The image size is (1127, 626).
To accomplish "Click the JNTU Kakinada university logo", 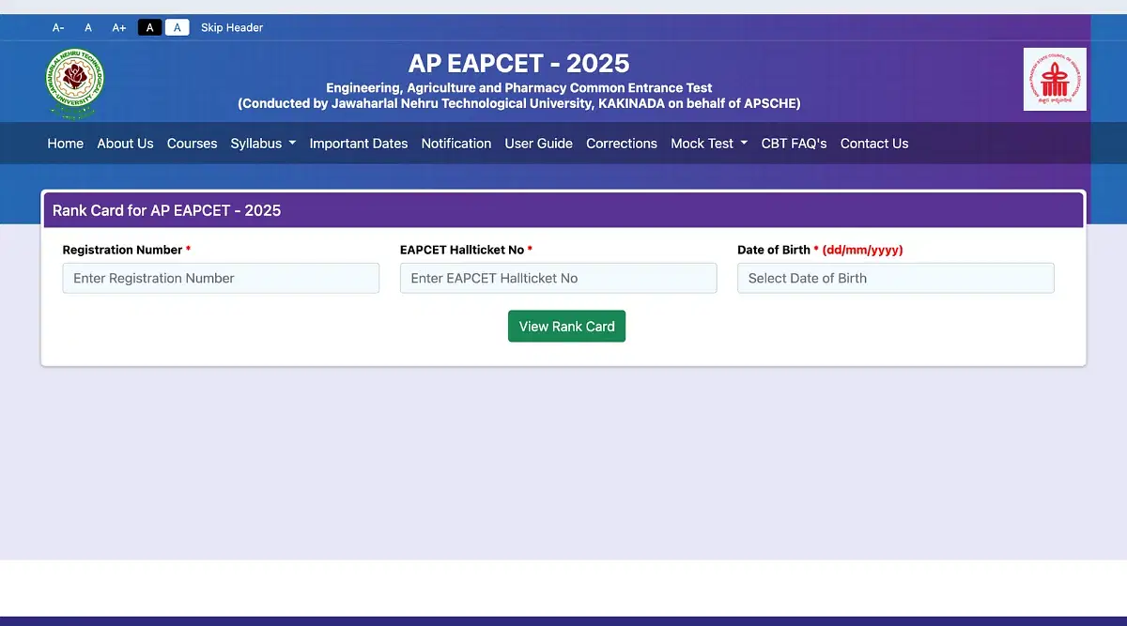I will pyautogui.click(x=75, y=83).
